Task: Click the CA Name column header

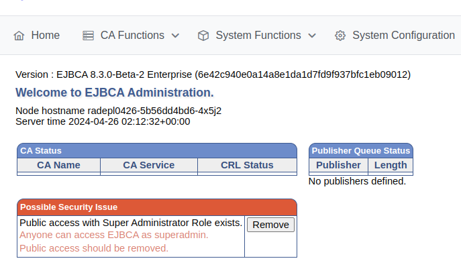Action: click(x=58, y=165)
